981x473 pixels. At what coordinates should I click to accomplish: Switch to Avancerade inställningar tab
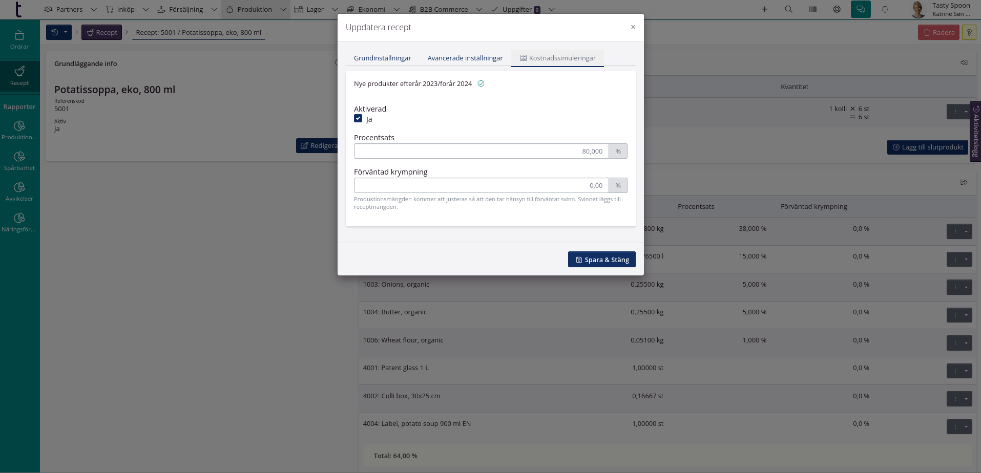465,58
